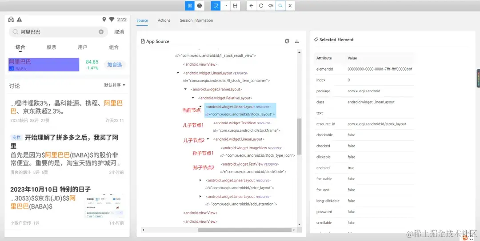Click source panel scroll-down arrow
The width and height of the screenshot is (480, 241).
coord(300,225)
